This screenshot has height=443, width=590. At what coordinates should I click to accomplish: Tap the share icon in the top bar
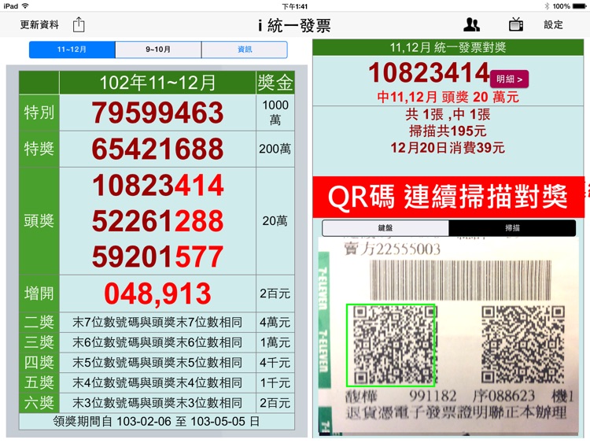pos(79,25)
